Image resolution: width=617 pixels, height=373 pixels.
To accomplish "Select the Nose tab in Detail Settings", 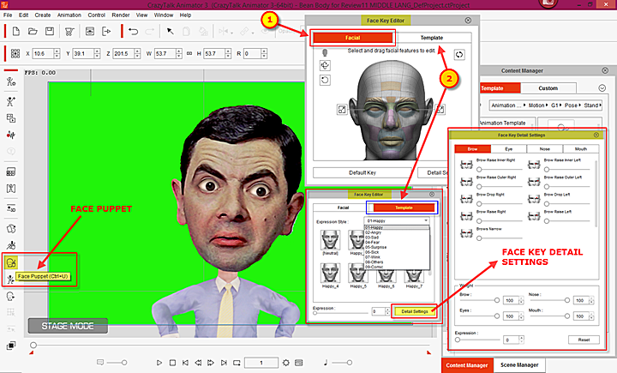I will (545, 149).
